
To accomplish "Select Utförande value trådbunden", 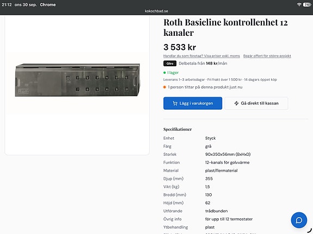I will [x=217, y=211].
